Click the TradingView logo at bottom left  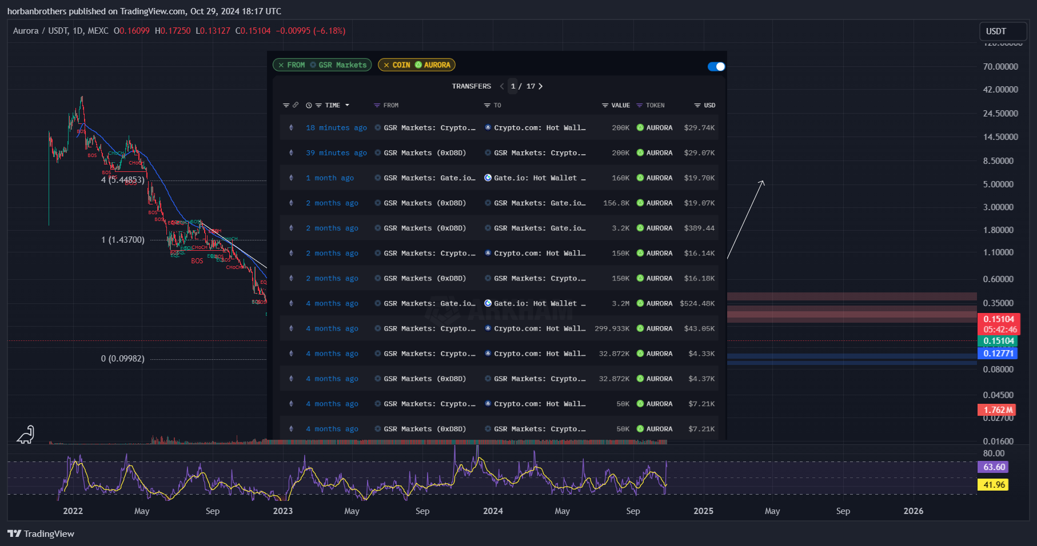tap(41, 533)
